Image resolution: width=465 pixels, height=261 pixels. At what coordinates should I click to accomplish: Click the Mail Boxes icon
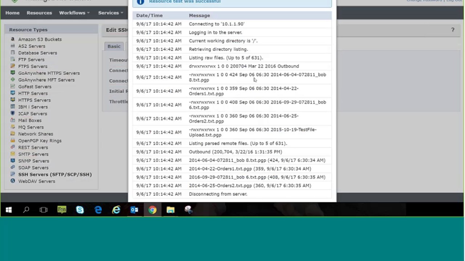[13, 120]
